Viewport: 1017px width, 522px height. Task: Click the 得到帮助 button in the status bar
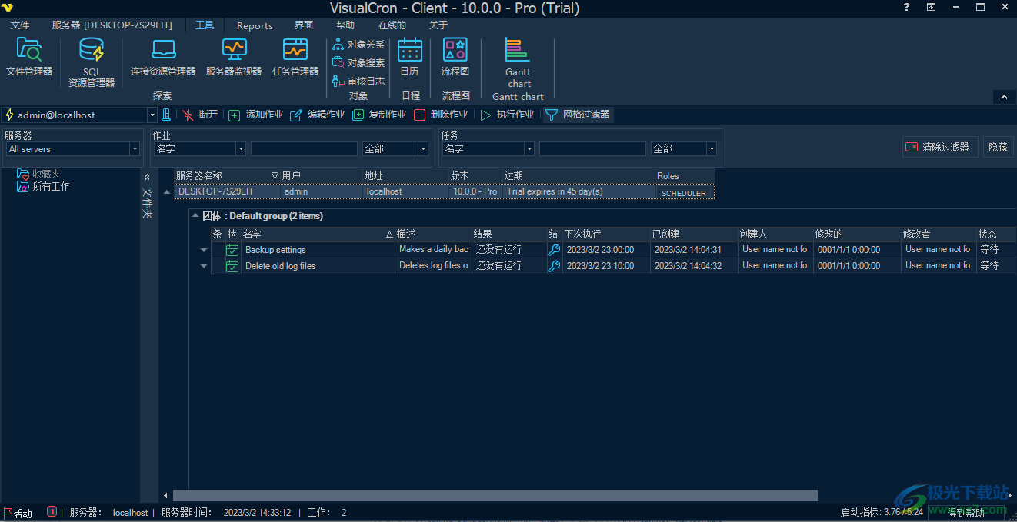(966, 513)
